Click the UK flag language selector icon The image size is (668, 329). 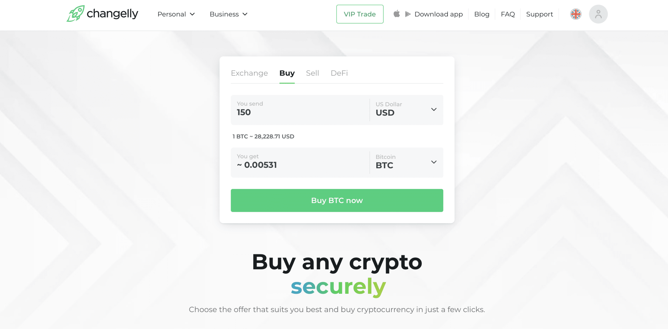click(576, 14)
